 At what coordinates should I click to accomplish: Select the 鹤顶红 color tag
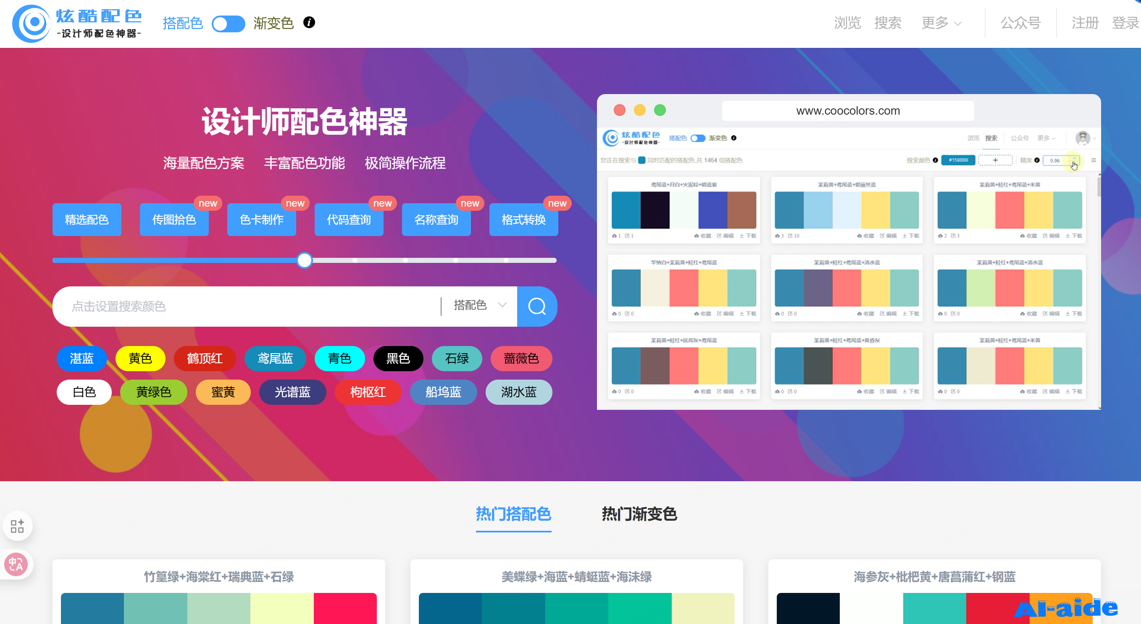(x=205, y=358)
